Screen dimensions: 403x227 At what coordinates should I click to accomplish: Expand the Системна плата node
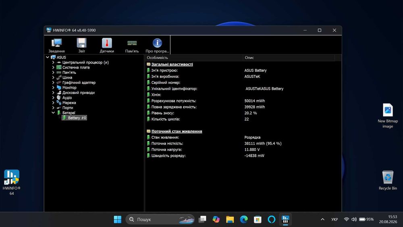coord(53,67)
